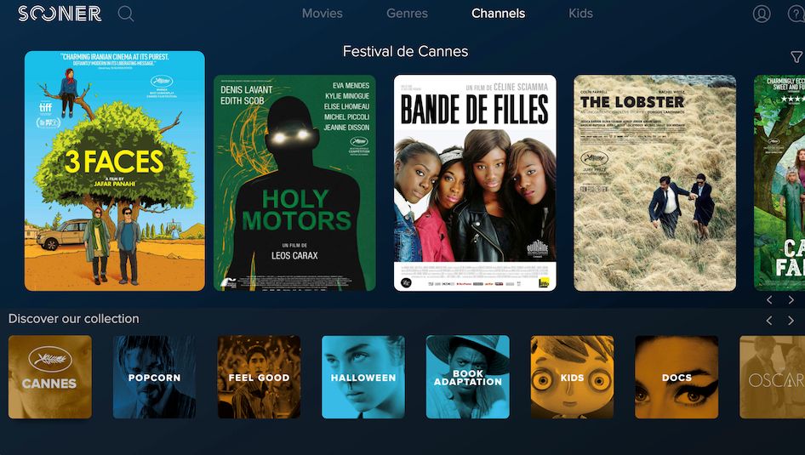805x455 pixels.
Task: Click the Sooner logo
Action: click(60, 14)
